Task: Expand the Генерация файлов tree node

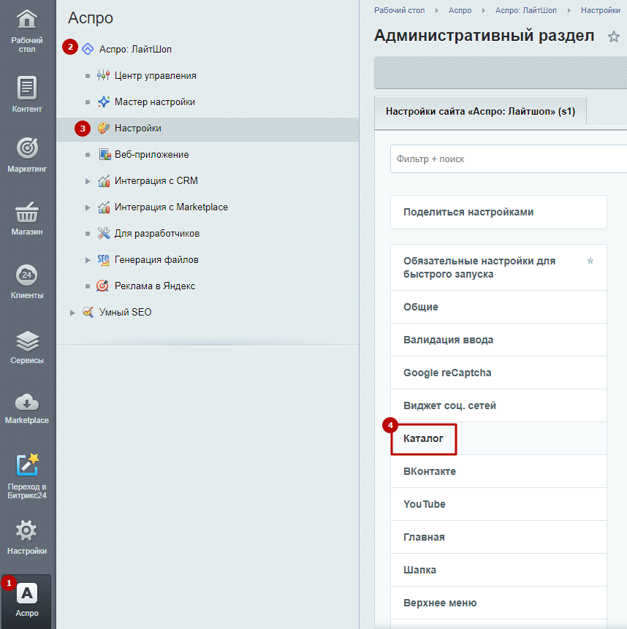Action: (x=88, y=260)
